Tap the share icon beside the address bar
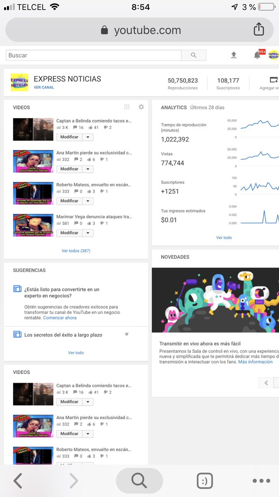The height and width of the screenshot is (497, 279). pyautogui.click(x=259, y=29)
